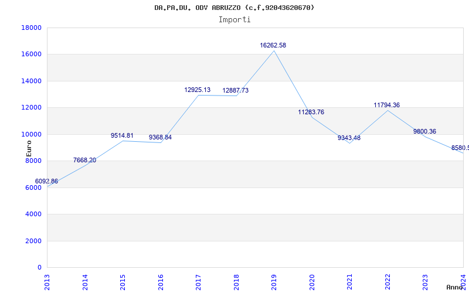This screenshot has width=469, height=293.
Task: Click the y-axis tick 8000
Action: (x=33, y=161)
